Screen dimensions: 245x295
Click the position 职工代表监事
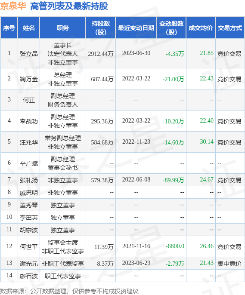pyautogui.click(x=63, y=276)
